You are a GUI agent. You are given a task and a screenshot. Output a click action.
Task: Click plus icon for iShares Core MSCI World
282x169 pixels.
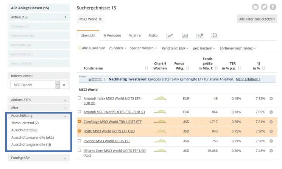pyautogui.click(x=271, y=151)
